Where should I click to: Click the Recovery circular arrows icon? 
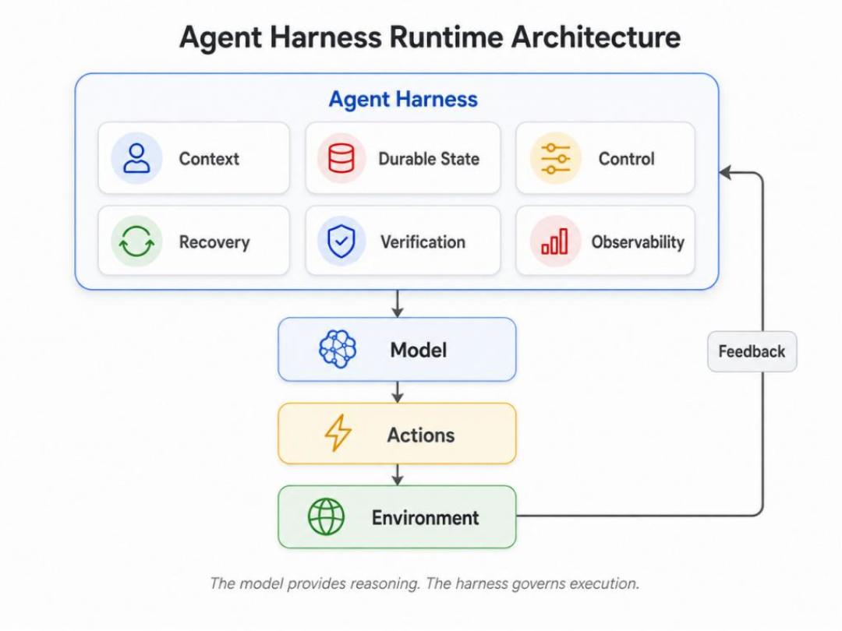[x=136, y=241]
